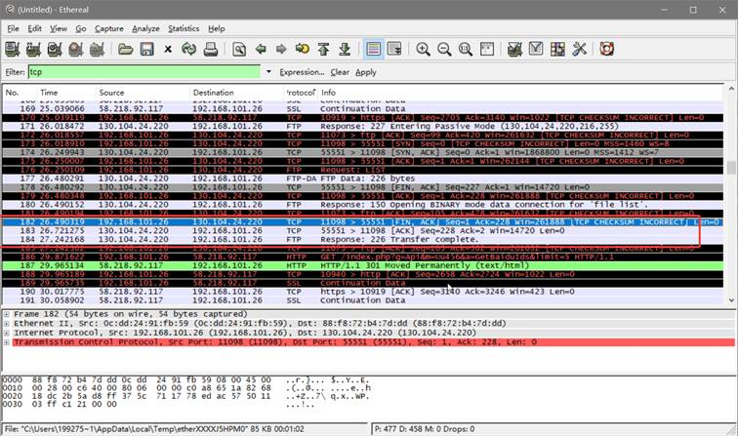Go to specific packet number icon
Image resolution: width=738 pixels, height=436 pixels.
pyautogui.click(x=303, y=49)
